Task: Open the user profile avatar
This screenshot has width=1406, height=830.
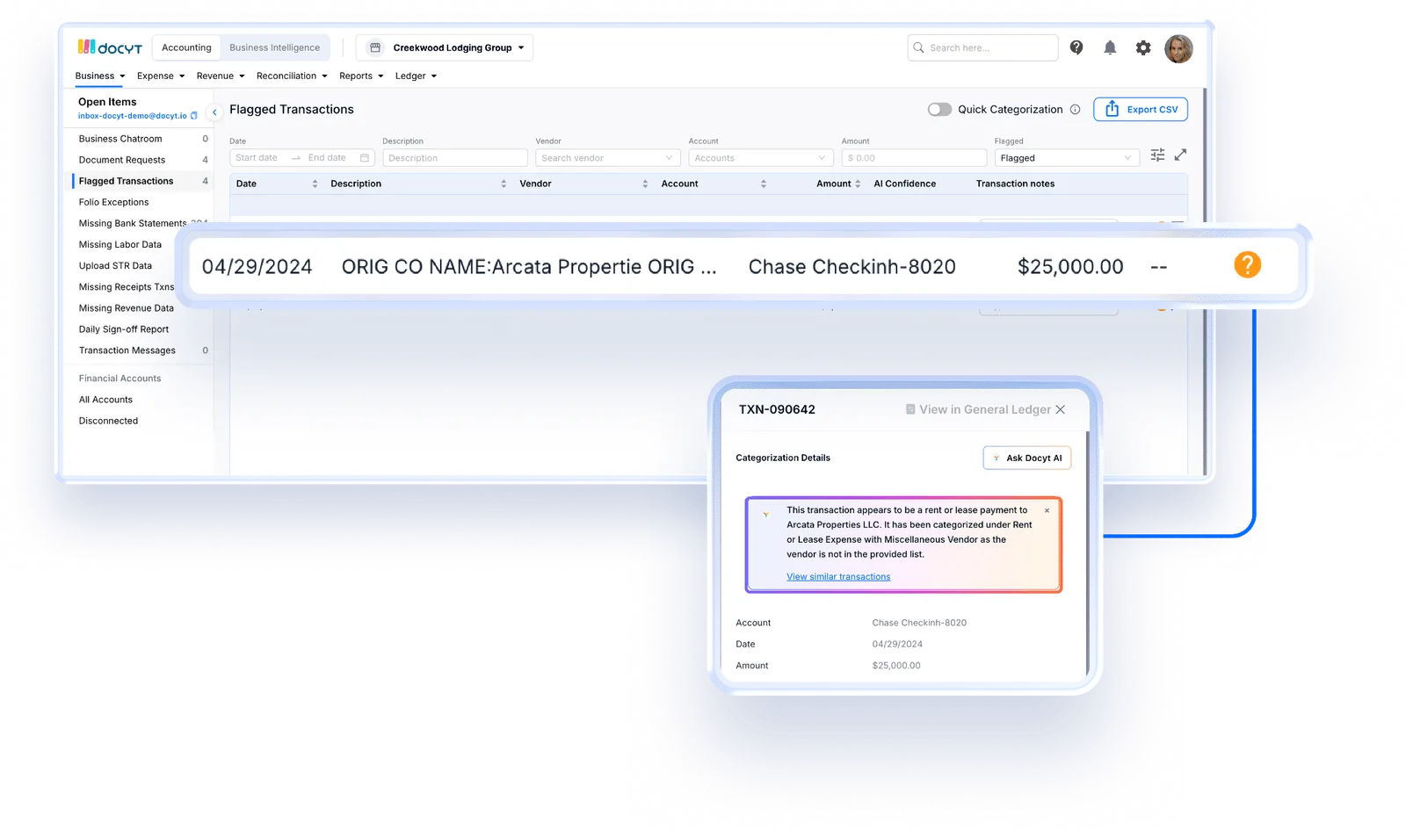Action: coord(1178,48)
